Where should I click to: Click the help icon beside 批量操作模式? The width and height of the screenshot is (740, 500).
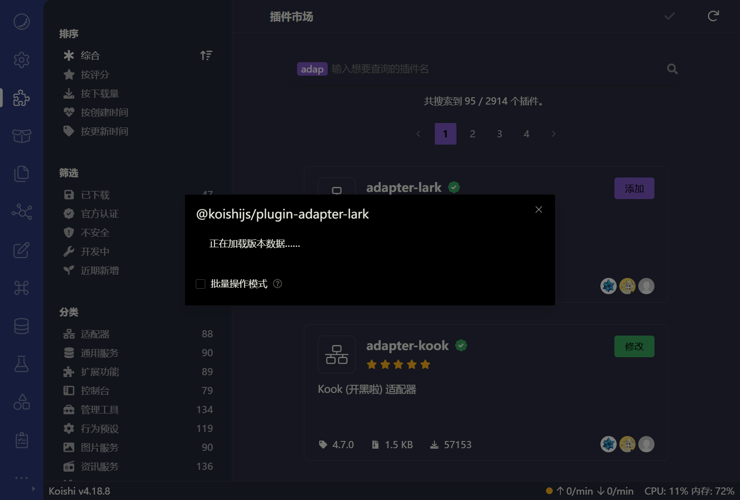pyautogui.click(x=278, y=284)
